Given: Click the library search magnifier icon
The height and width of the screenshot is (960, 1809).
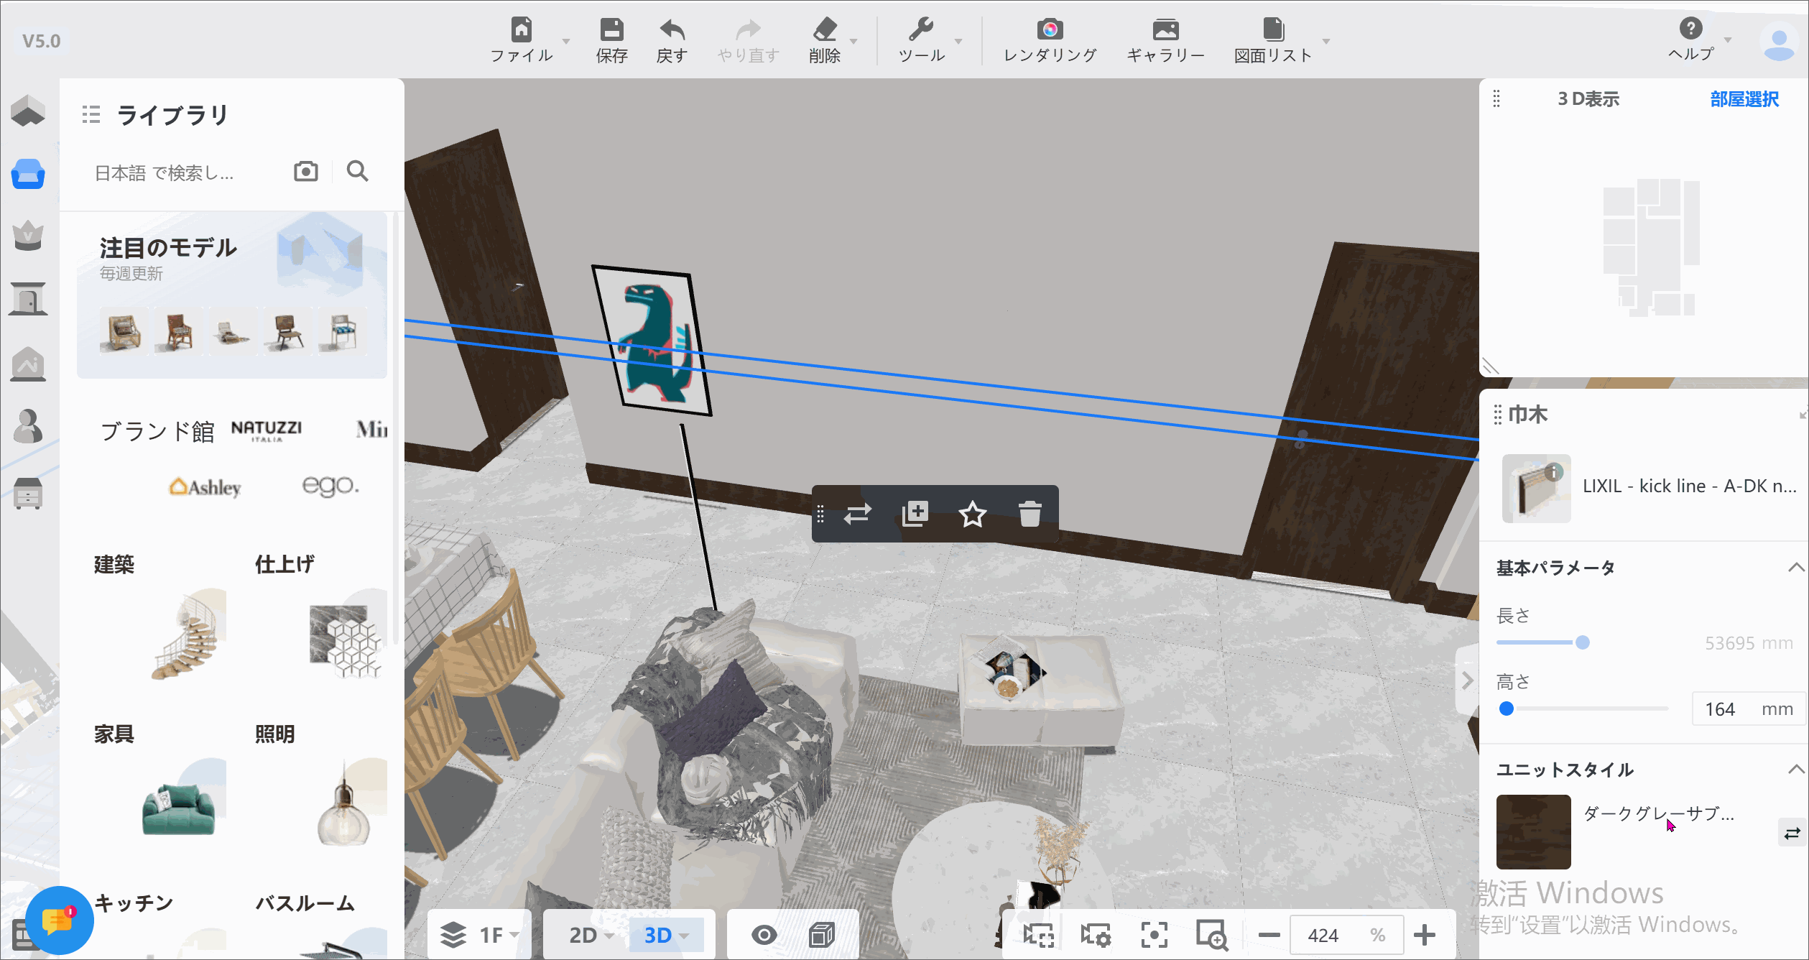Looking at the screenshot, I should [x=357, y=171].
